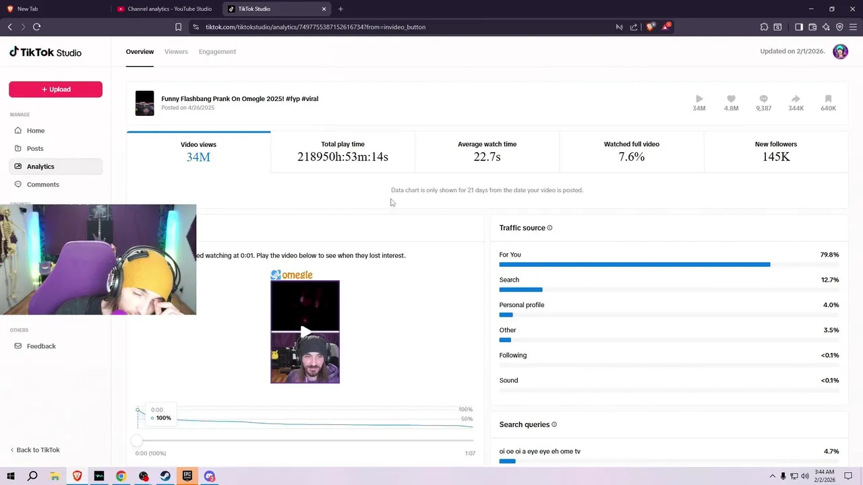Click the retention timeline slider handle
Image resolution: width=863 pixels, height=485 pixels.
[x=137, y=441]
